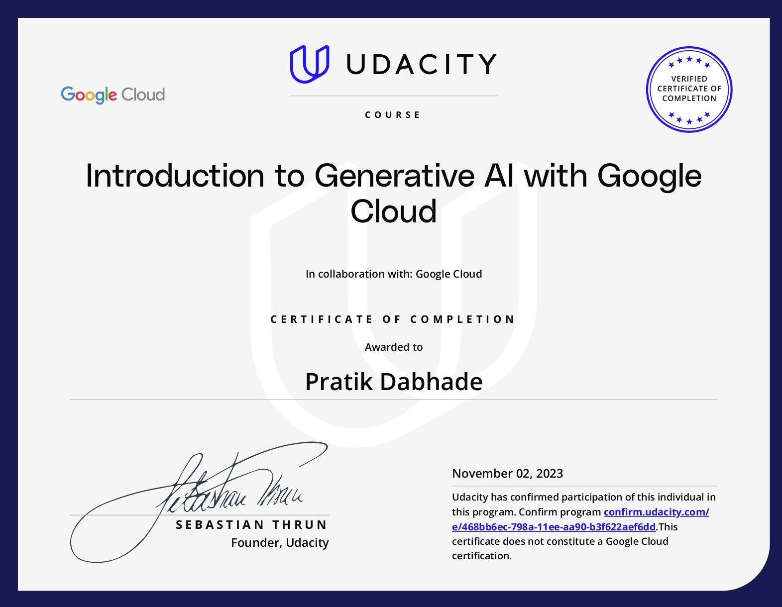
Task: Open the confirm.udacity.com verification link
Action: (x=580, y=519)
